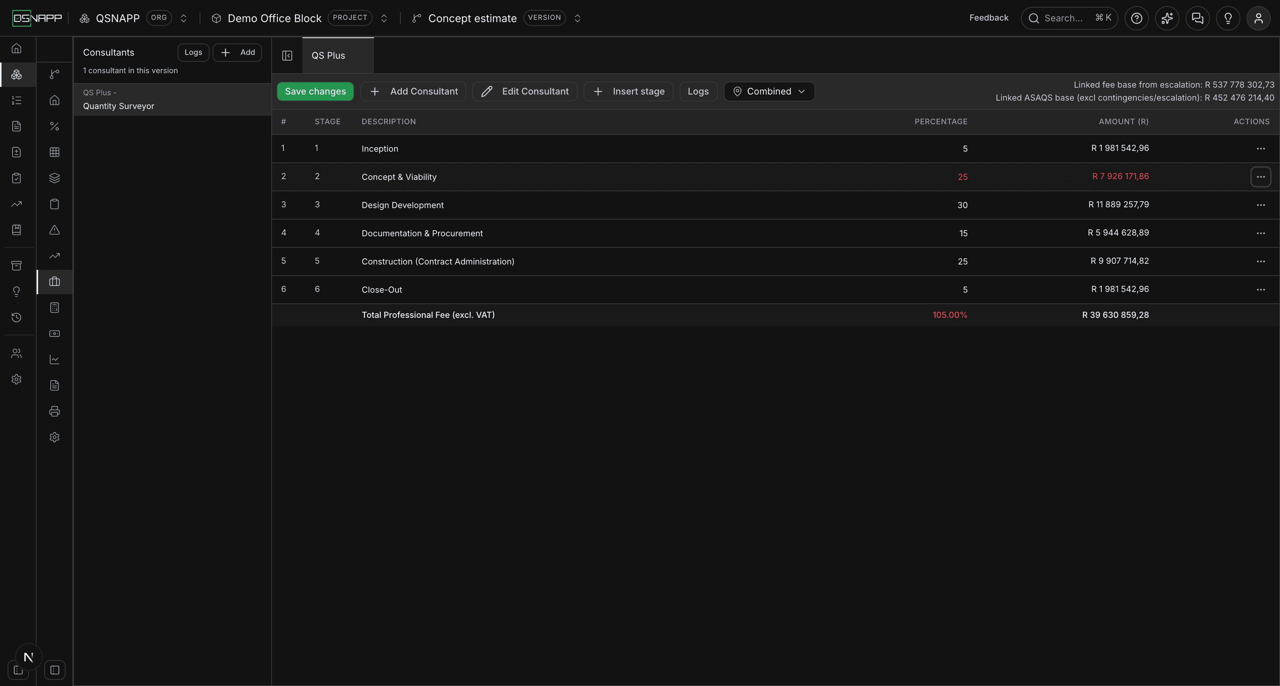Select QS Plus Quantity Surveyor consultant
This screenshot has height=686, width=1280.
point(173,99)
